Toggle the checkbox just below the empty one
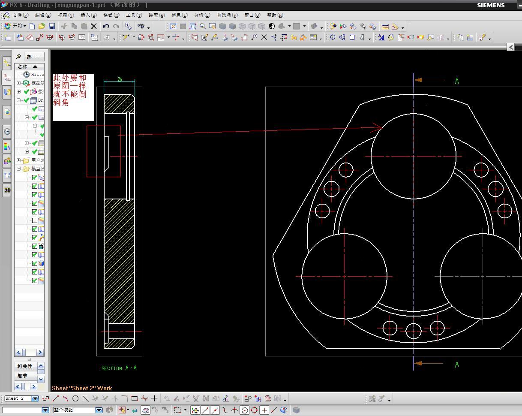The height and width of the screenshot is (416, 522). 35,229
